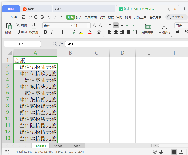Increase indent in cell
This screenshot has width=188, height=155.
pos(135,26)
